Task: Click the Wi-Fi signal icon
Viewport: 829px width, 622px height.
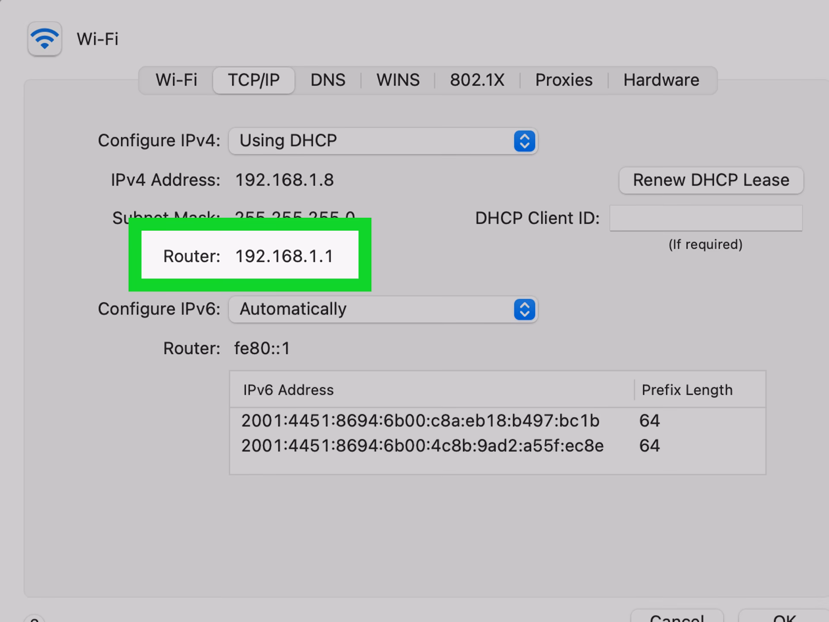Action: [44, 39]
